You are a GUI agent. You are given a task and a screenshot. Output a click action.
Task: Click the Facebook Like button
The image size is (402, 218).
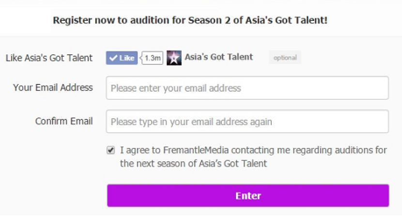click(x=122, y=58)
